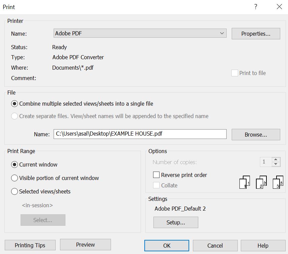This screenshot has height=254, width=288.
Task: Click Setup under Settings
Action: coord(176,222)
